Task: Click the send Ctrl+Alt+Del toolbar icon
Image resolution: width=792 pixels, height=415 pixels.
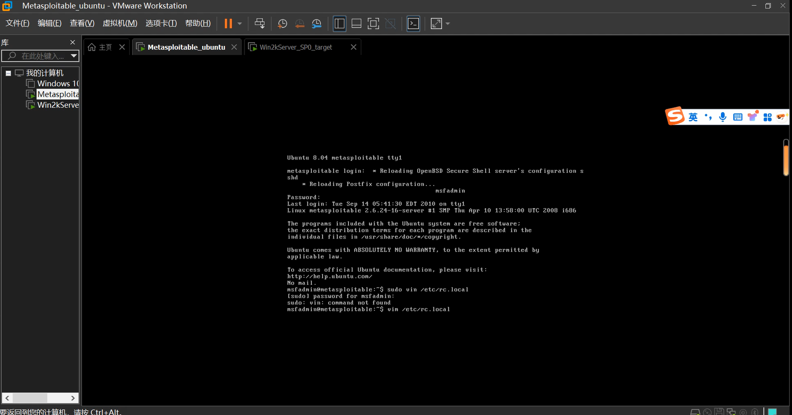Action: [260, 24]
